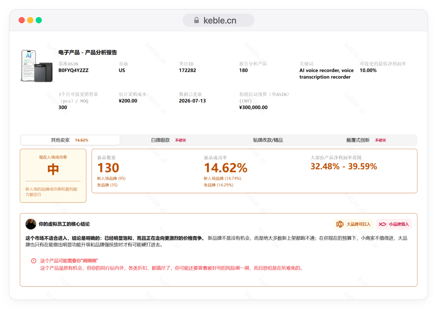Click the green maximize window dot
This screenshot has height=309, width=437.
tap(39, 20)
